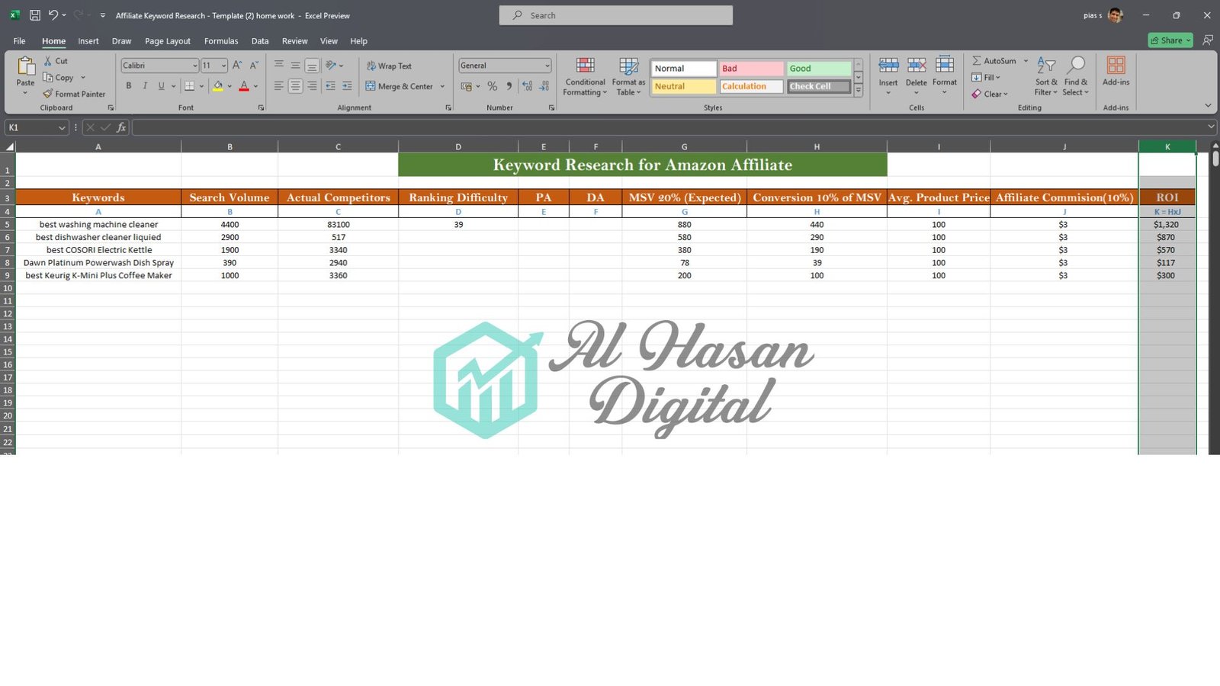Expand the Name Box dropdown
Viewport: 1220px width, 686px height.
coord(62,127)
